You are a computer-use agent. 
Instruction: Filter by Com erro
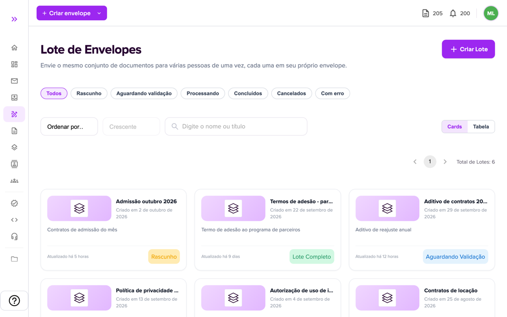coord(332,93)
